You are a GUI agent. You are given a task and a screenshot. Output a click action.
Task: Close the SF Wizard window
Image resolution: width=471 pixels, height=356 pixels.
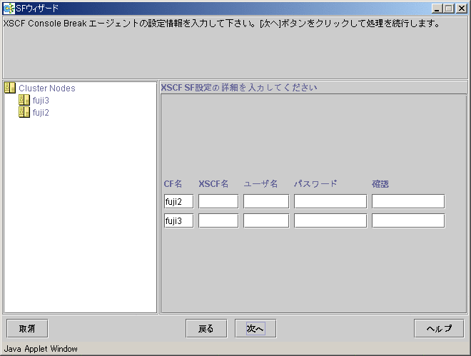tap(461, 9)
